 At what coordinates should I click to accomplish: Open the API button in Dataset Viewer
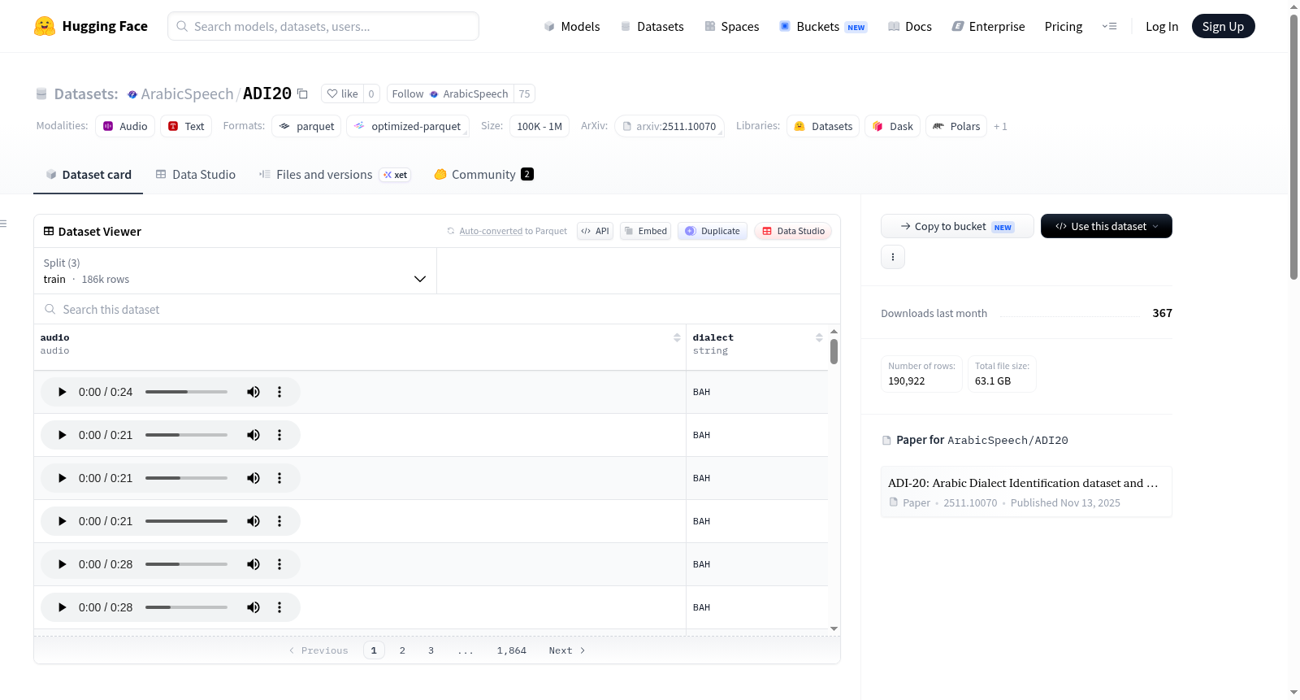click(x=595, y=231)
